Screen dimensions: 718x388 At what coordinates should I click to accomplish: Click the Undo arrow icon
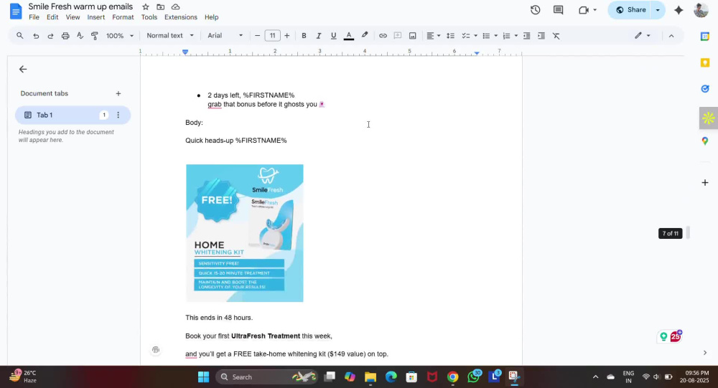click(36, 36)
